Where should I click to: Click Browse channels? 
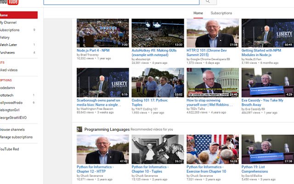(x=12, y=130)
